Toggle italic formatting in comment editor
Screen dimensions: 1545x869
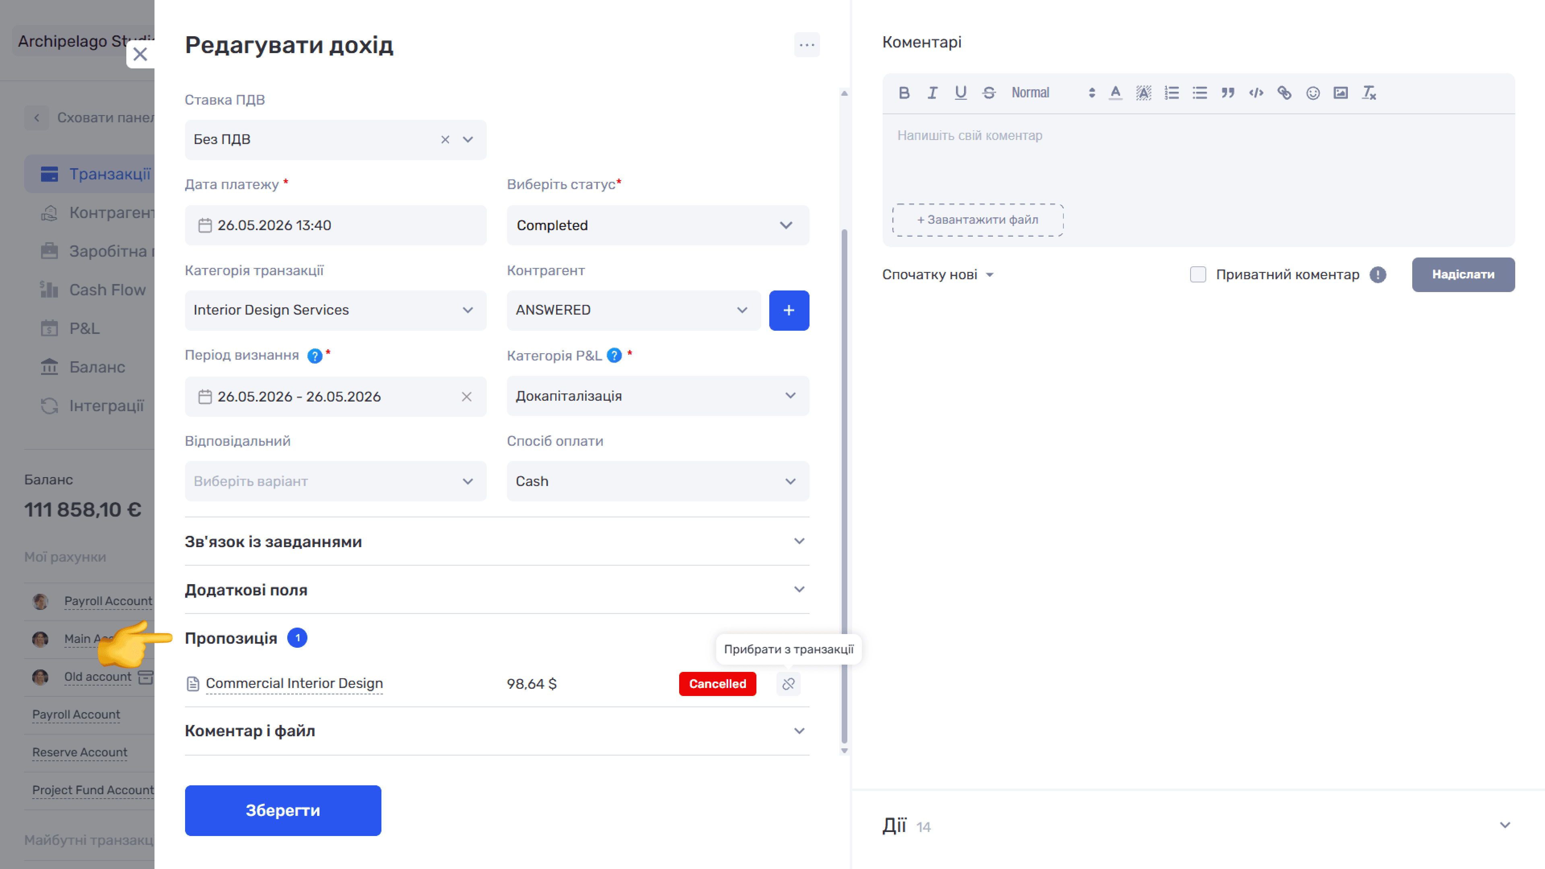[933, 93]
